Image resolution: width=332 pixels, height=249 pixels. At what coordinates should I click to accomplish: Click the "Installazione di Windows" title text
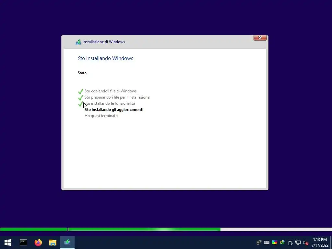104,42
